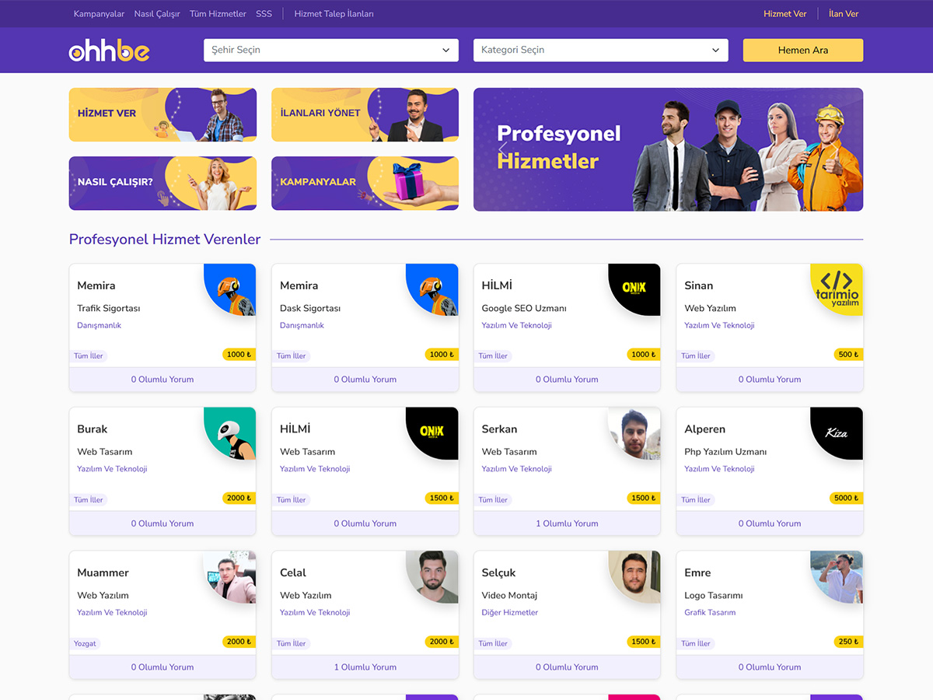Go to previous slide with left banner arrow

click(x=502, y=149)
